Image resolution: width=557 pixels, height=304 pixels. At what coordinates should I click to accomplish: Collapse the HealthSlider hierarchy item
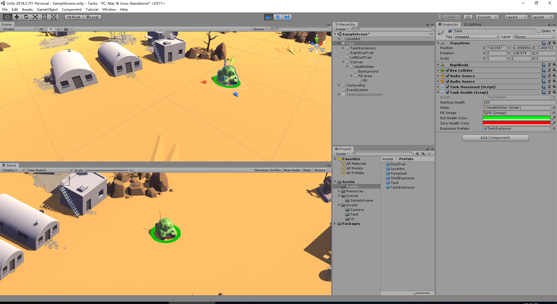[x=347, y=66]
